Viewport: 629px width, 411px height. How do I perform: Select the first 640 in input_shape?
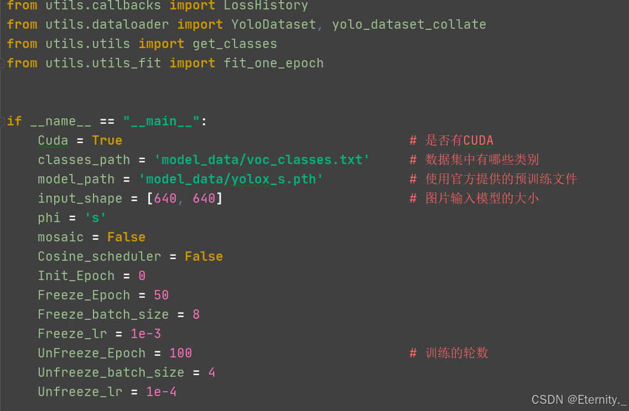(165, 198)
